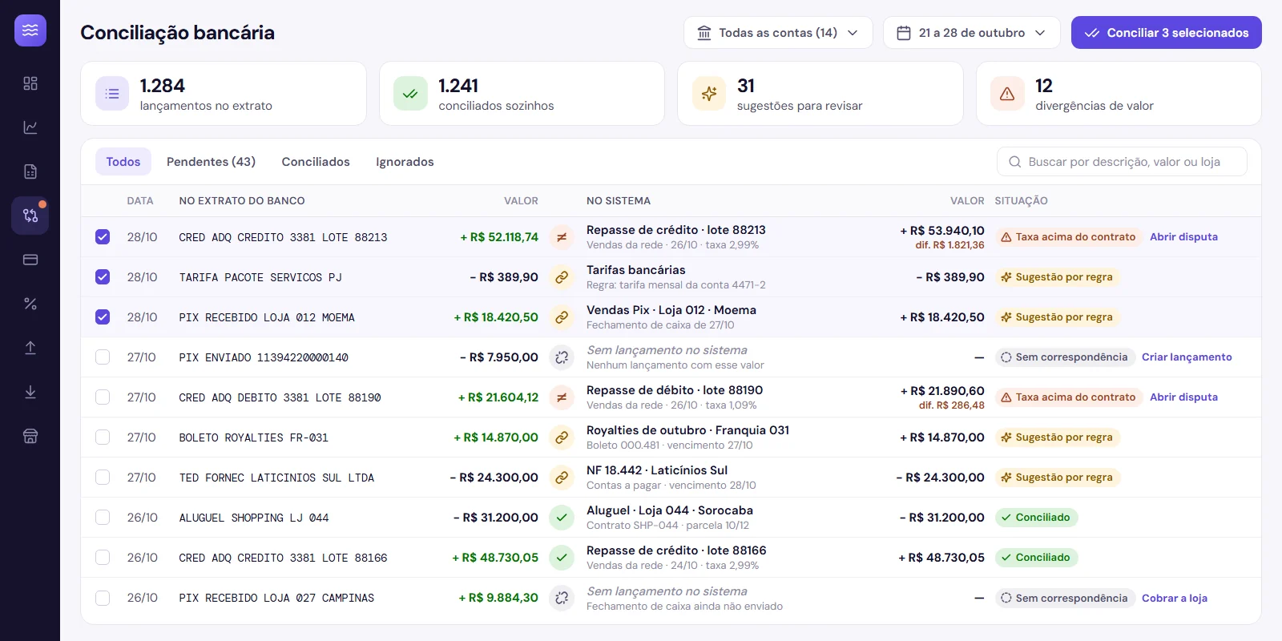Switch to the Pendentes (43) tab
Screen dimensions: 1282x641
pyautogui.click(x=211, y=162)
